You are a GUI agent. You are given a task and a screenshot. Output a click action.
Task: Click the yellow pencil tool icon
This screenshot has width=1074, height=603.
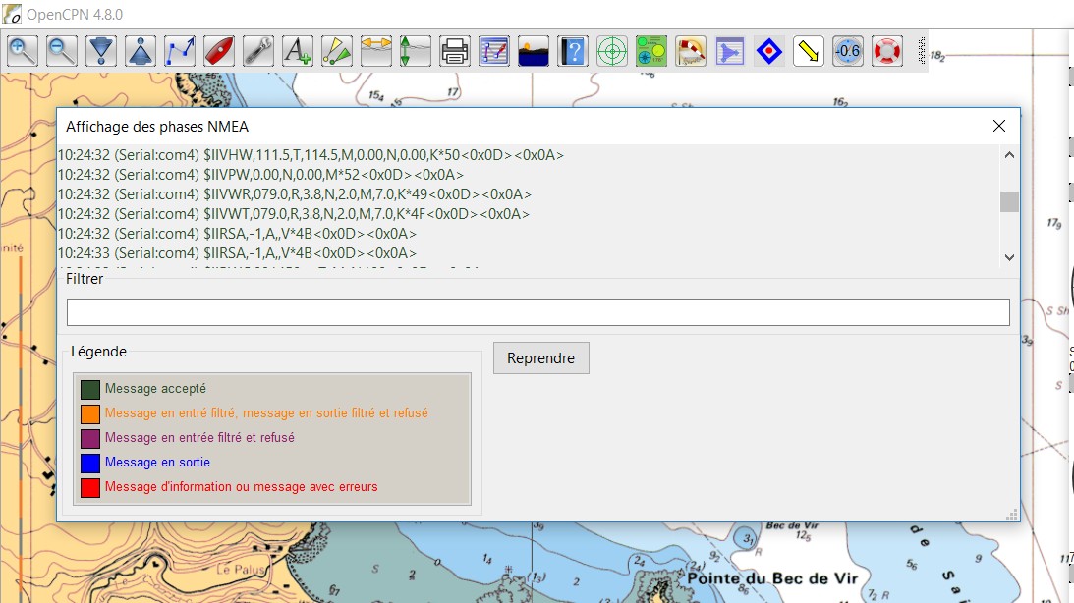tap(809, 51)
